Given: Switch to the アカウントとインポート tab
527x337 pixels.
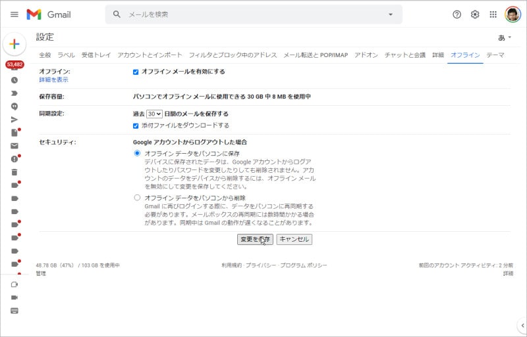Looking at the screenshot, I should click(150, 55).
